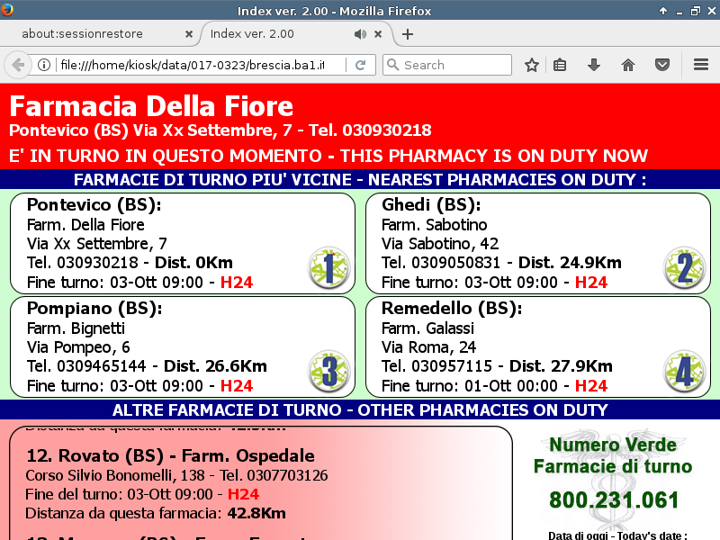Go to the Firefox home page
This screenshot has width=720, height=540.
(x=628, y=65)
